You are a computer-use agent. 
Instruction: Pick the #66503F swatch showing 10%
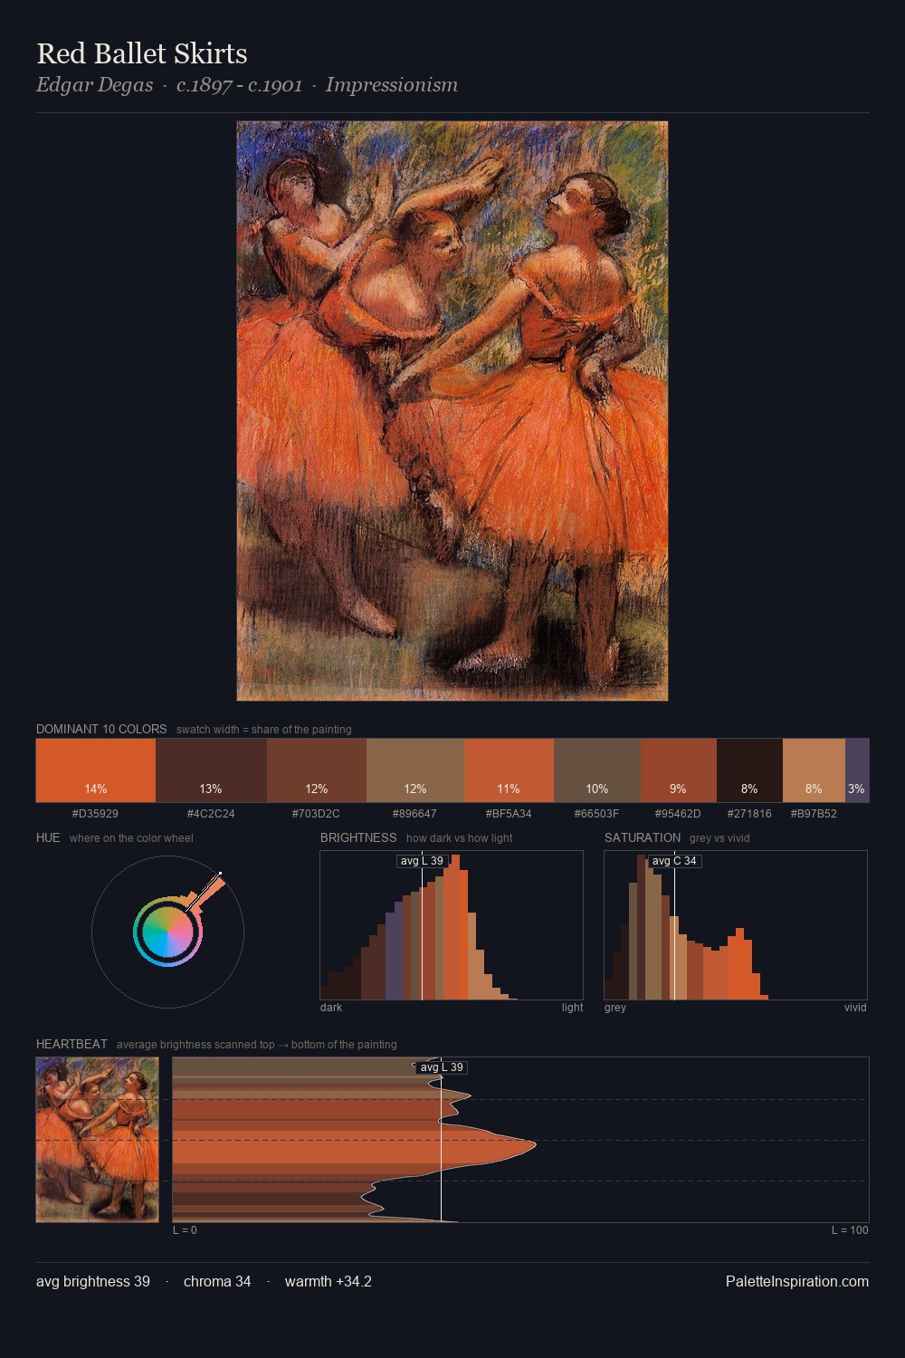tap(597, 770)
